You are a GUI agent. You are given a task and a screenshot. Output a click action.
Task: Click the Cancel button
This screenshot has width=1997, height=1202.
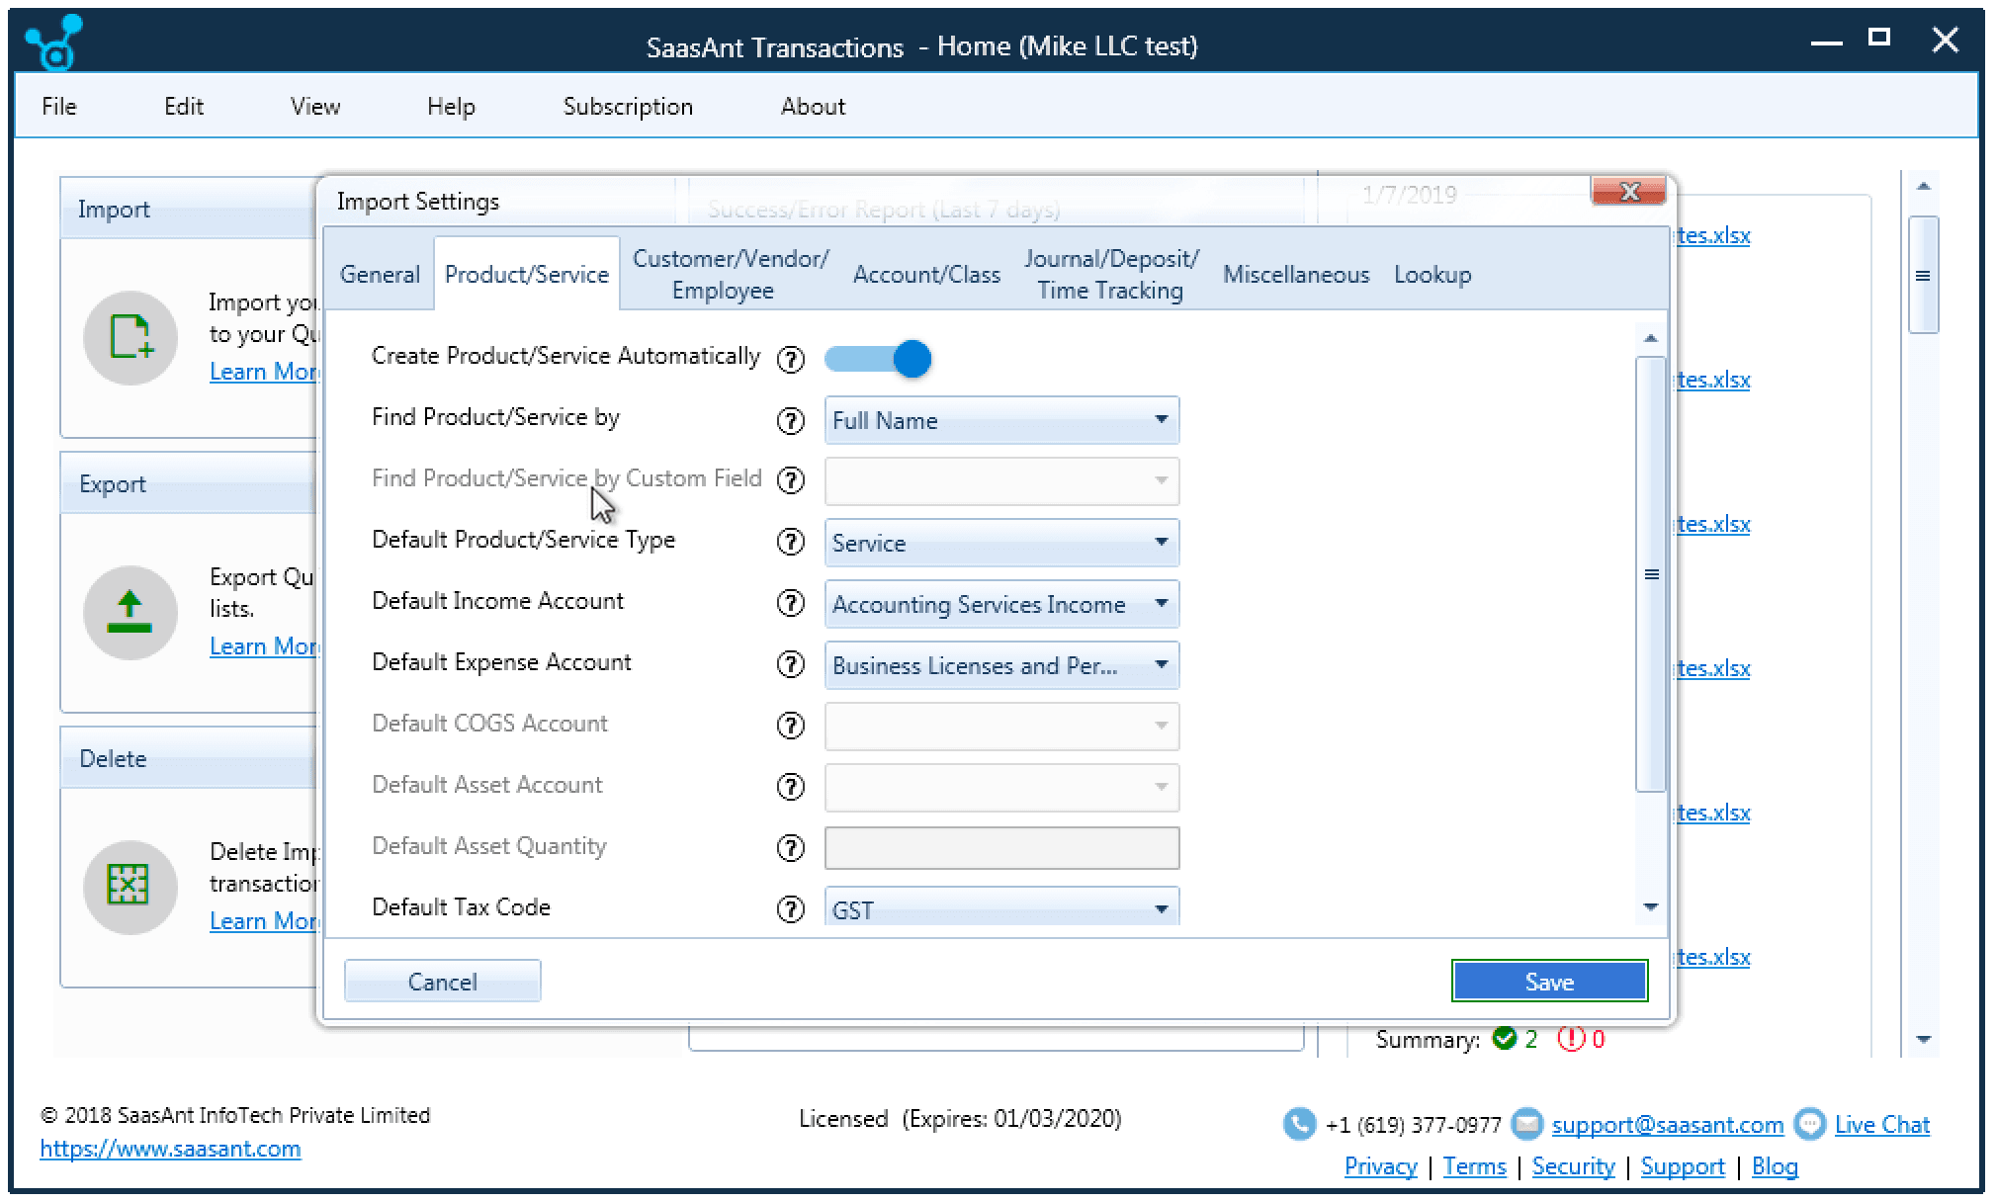441,981
